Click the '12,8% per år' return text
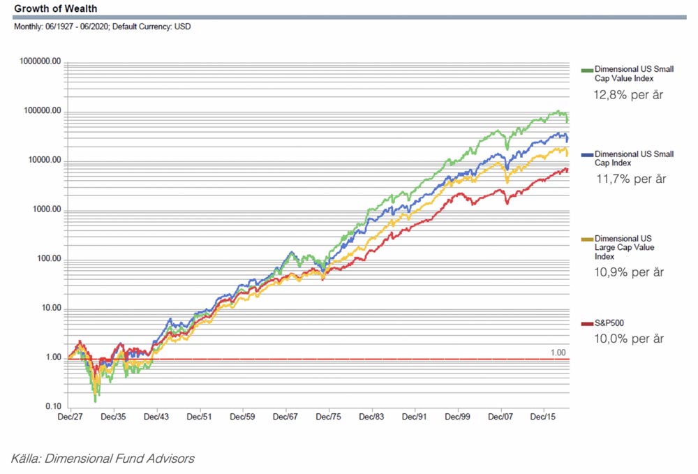The image size is (698, 474). [628, 95]
